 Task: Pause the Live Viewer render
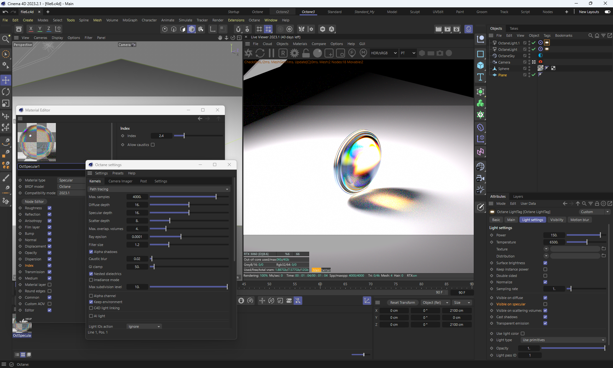point(272,53)
